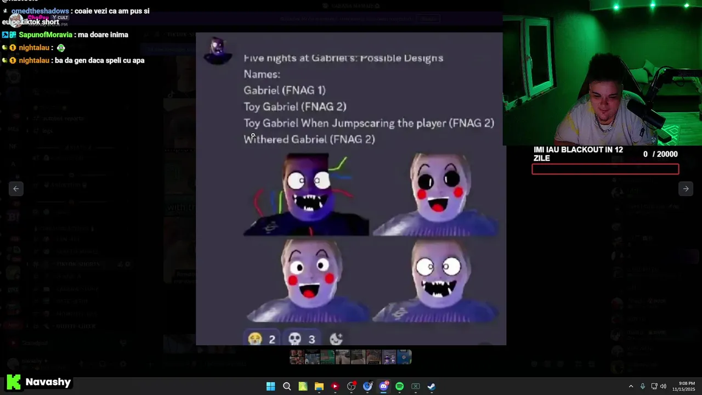Image resolution: width=702 pixels, height=395 pixels.
Task: Click the '0 / 20000' goal counter
Action: click(660, 154)
